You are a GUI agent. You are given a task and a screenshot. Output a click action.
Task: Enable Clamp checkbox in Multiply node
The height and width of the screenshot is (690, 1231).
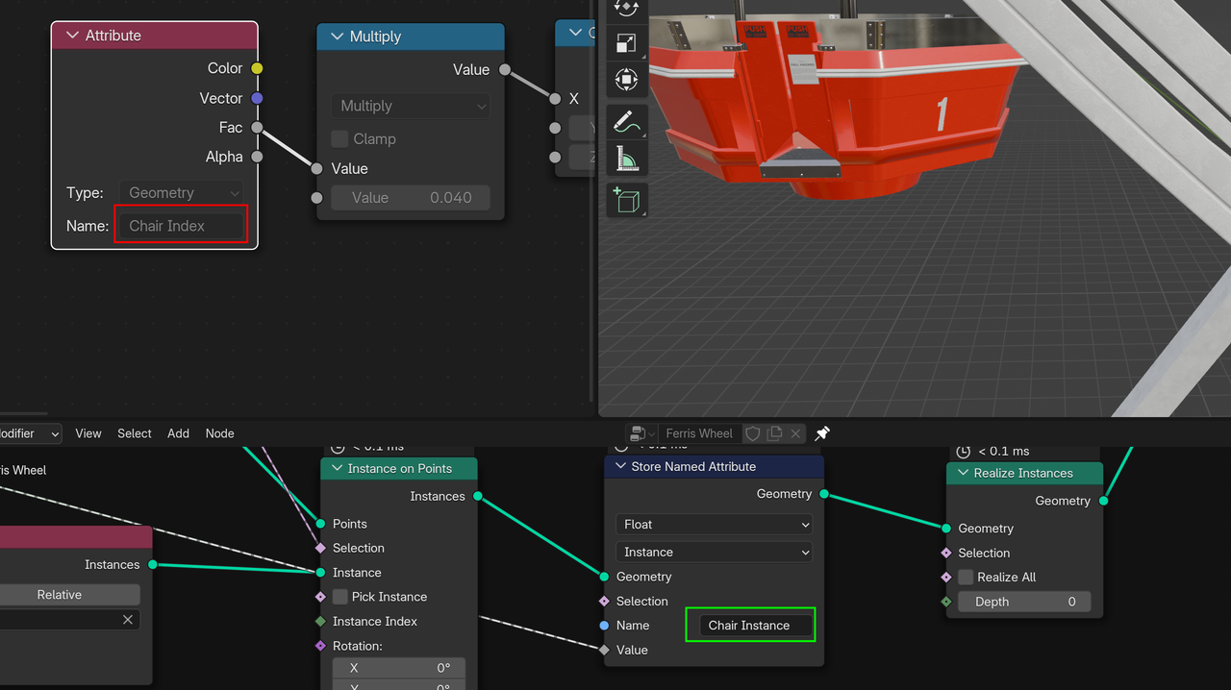click(x=339, y=139)
